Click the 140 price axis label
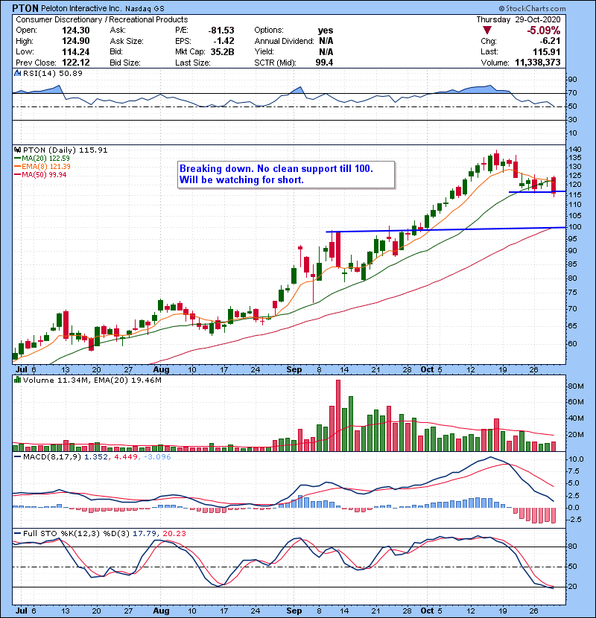The image size is (596, 618). click(574, 150)
